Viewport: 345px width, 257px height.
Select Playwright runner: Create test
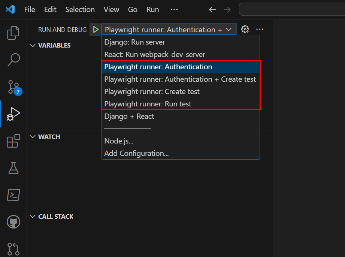coord(181,91)
